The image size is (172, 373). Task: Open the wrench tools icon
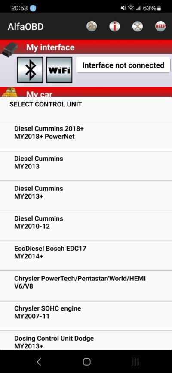point(138,26)
